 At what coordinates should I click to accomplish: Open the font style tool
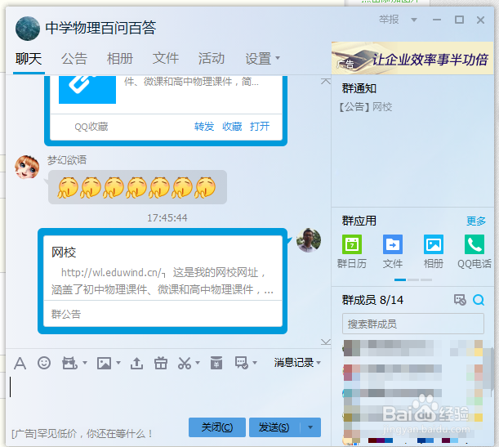(20, 364)
